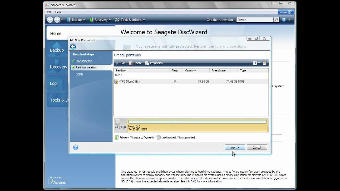Click the Tools & Utilities wrench icon
Image resolution: width=340 pixels, height=191 pixels.
(117, 20)
